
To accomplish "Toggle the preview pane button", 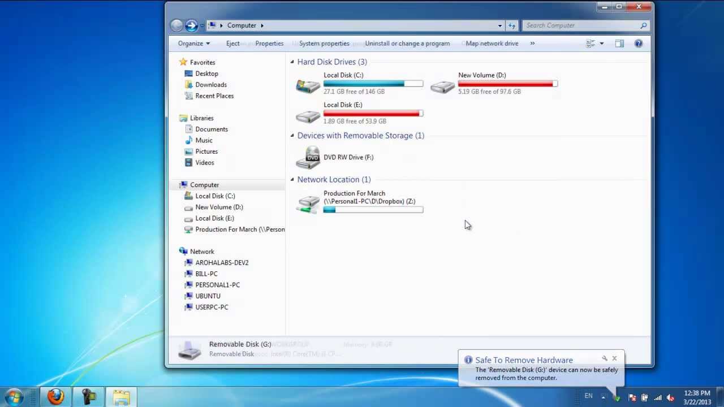I will (619, 44).
